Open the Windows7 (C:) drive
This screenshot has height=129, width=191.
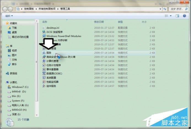tap(20, 87)
